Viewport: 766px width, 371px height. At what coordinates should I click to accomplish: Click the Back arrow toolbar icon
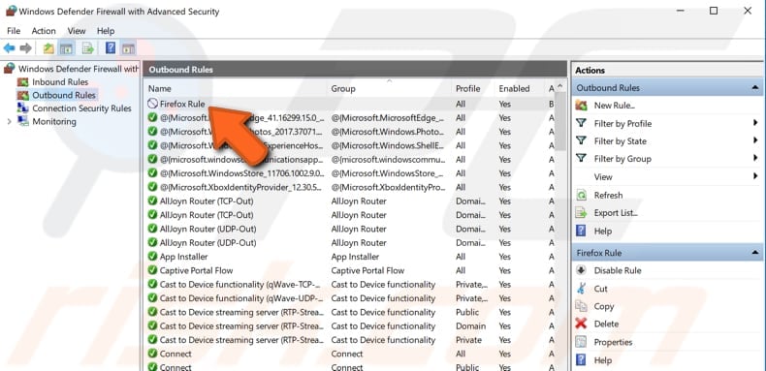click(x=9, y=48)
